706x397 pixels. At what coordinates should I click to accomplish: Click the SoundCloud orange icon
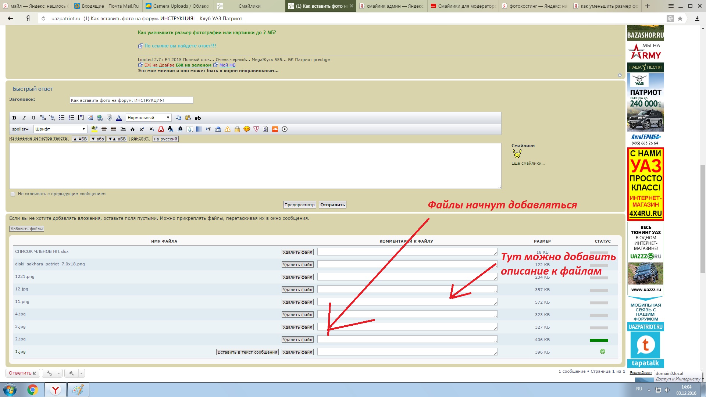point(275,129)
